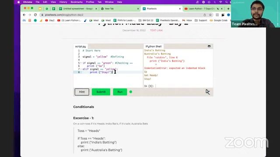Open the Support bookmark folder
The width and height of the screenshot is (280, 157).
[x=201, y=20]
